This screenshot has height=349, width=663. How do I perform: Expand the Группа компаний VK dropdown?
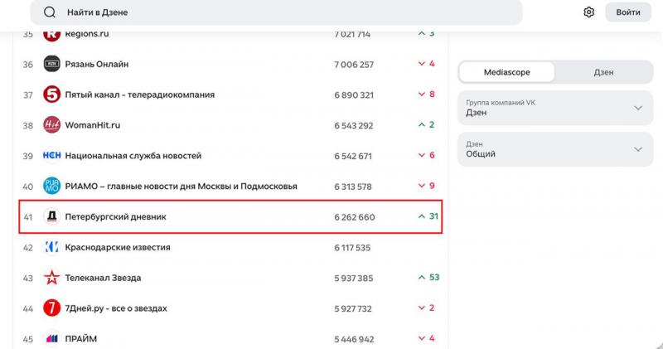552,108
